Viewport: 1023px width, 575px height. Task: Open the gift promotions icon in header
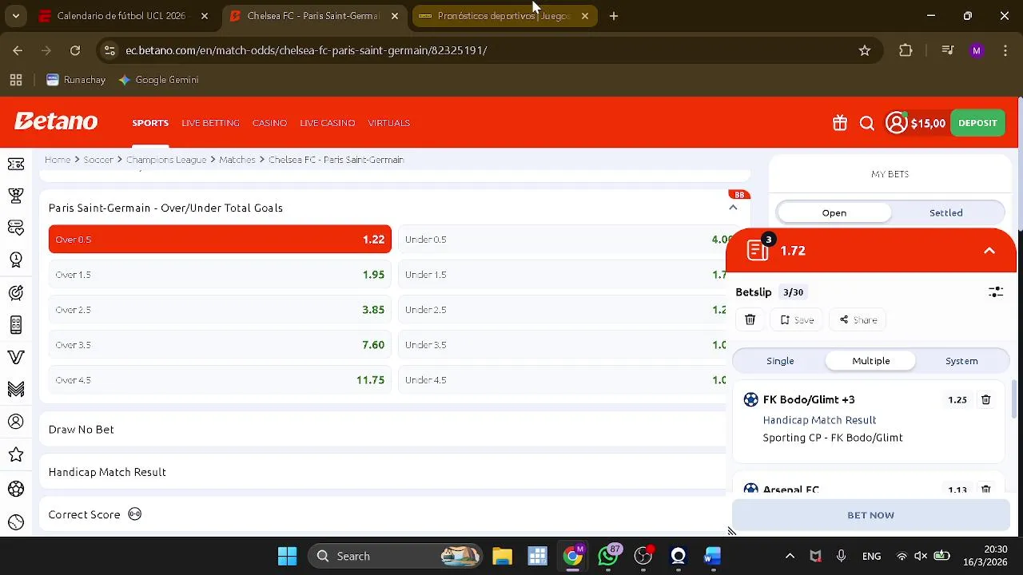tap(839, 123)
